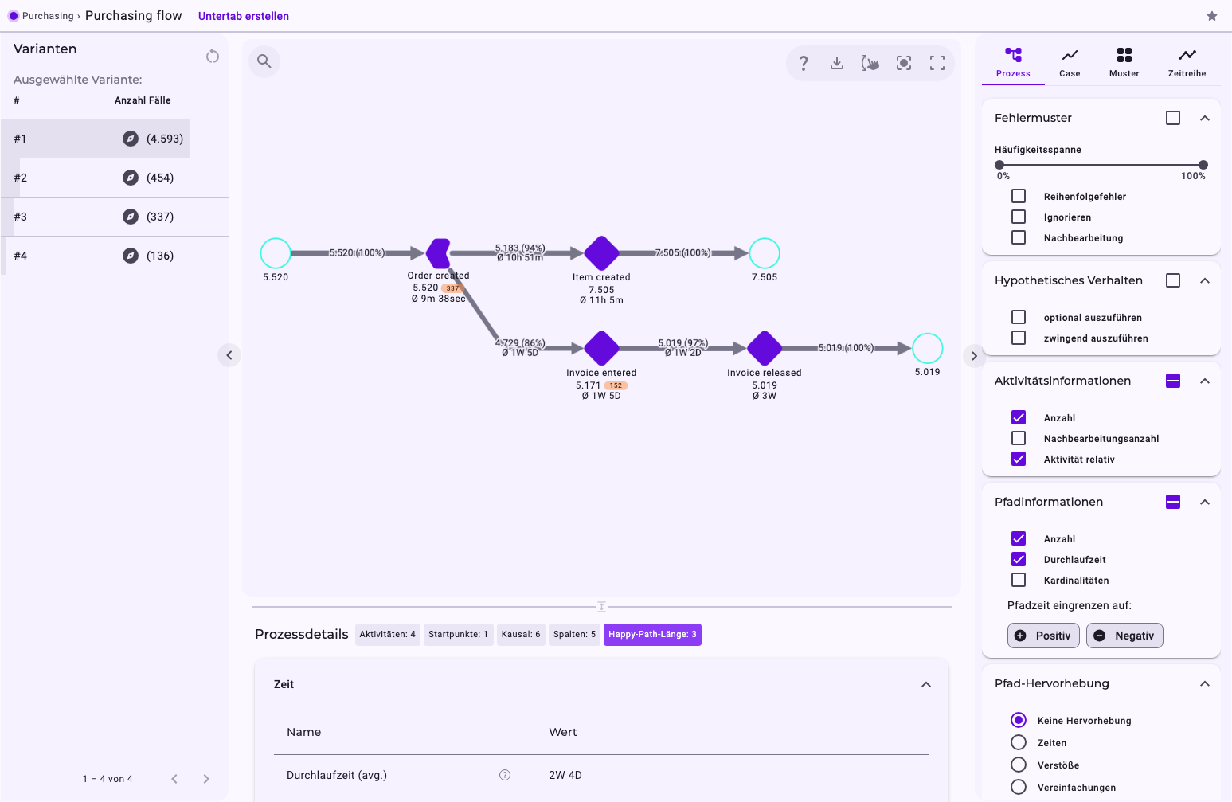Screen dimensions: 1232x802
Task: Open explore icon for variant #4
Action: coord(131,256)
